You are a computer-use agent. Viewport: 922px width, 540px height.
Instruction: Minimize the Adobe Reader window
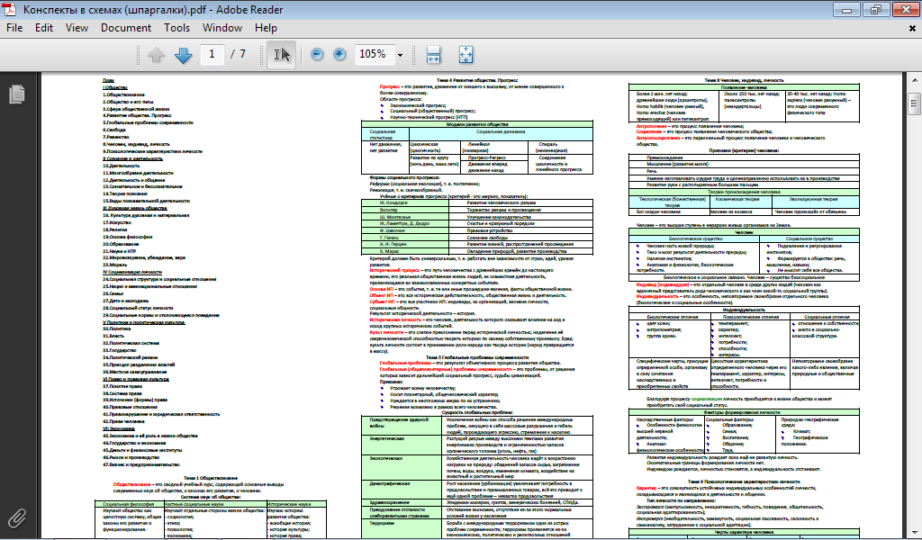tap(846, 9)
